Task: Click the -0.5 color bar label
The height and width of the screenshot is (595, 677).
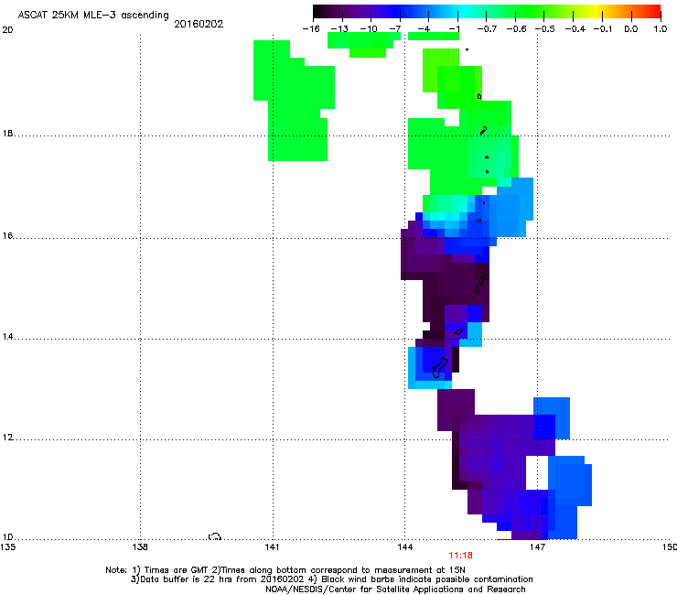Action: tap(545, 29)
